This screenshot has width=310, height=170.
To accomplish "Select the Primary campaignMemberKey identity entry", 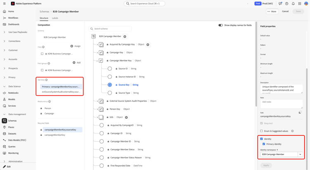I will click(60, 87).
